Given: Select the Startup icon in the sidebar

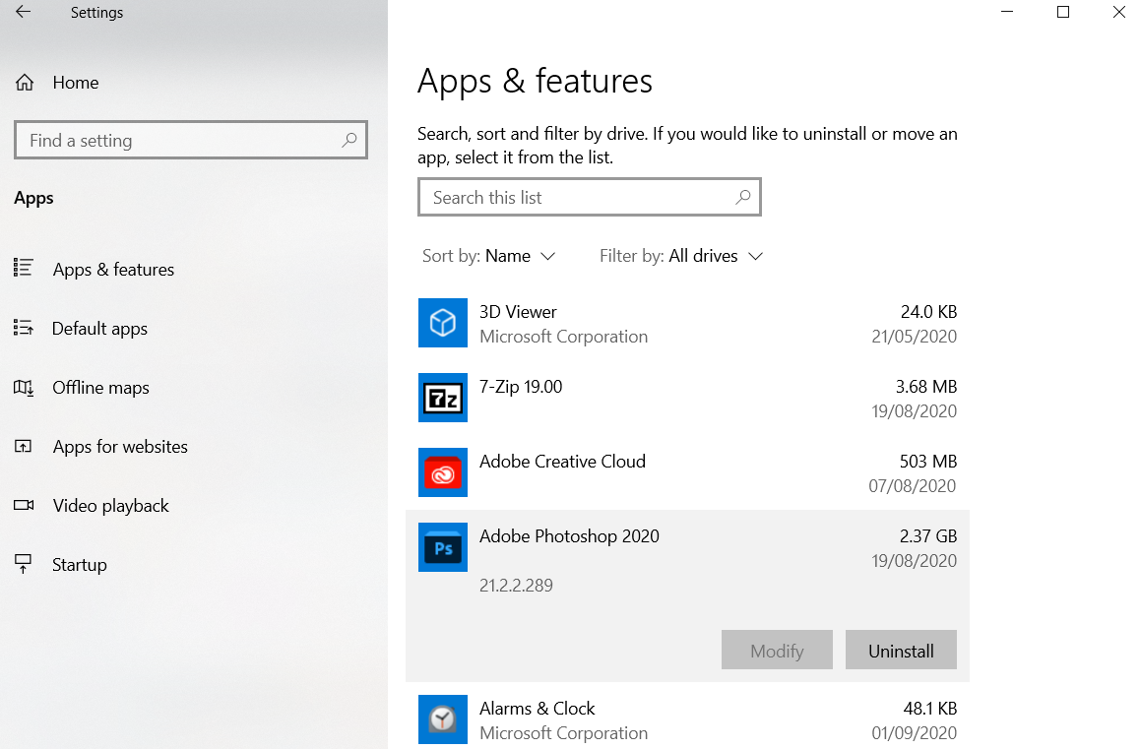Looking at the screenshot, I should click(24, 564).
